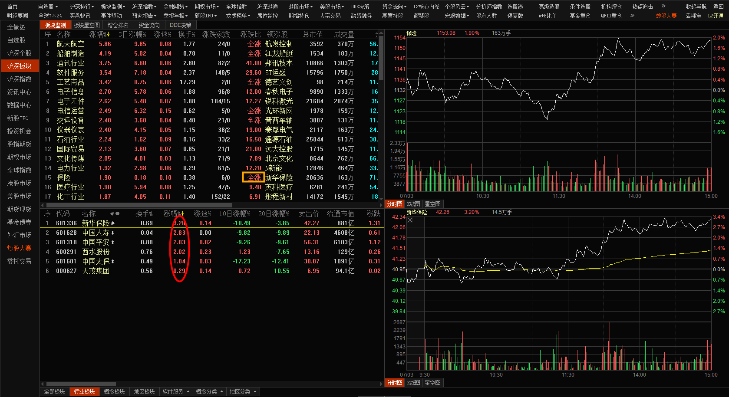Open 沪深个股 in left sidebar
Viewport: 729px width, 397px height.
coord(19,53)
